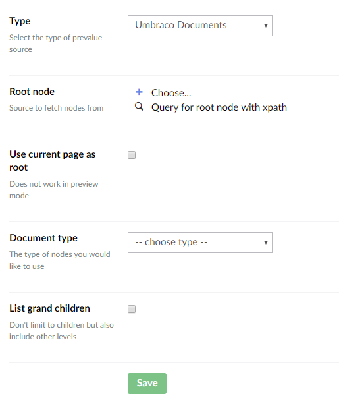Image resolution: width=339 pixels, height=404 pixels.
Task: Save the prevalue source settings
Action: tap(147, 384)
